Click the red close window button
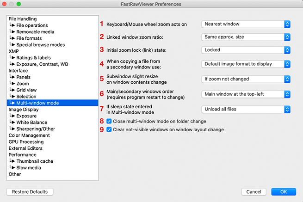 (x=5, y=4)
